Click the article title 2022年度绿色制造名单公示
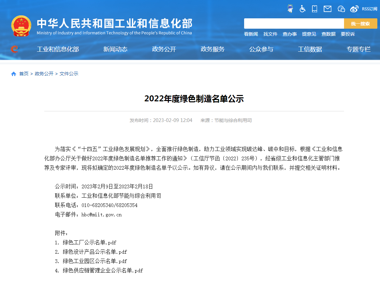380x281 pixels. [194, 99]
